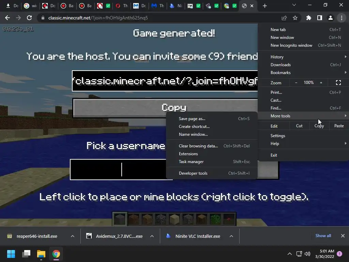Open Task manager from More tools

tap(212, 161)
